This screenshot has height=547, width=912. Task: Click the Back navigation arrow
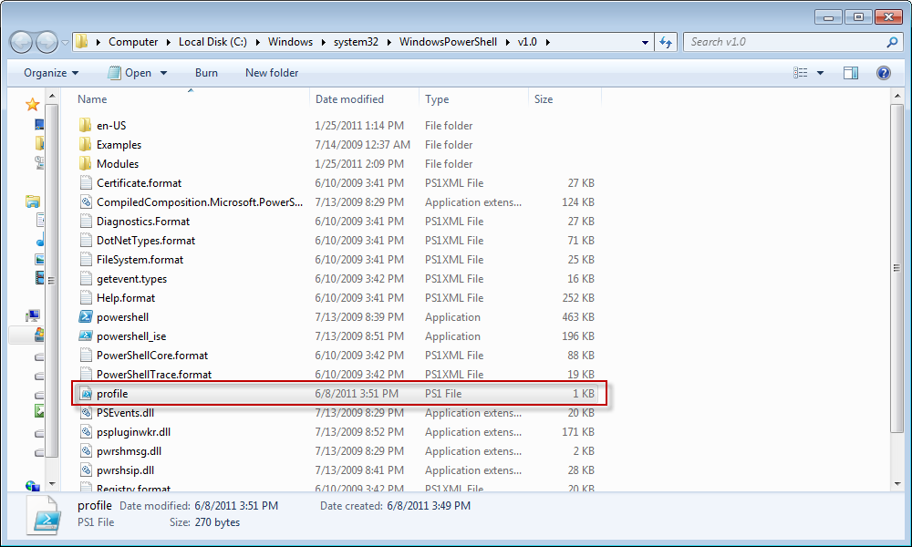tap(20, 42)
